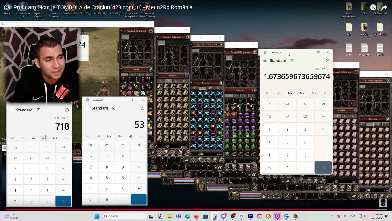Select inventory tab IV in second game window
The width and height of the screenshot is (392, 221).
pyautogui.click(x=184, y=80)
